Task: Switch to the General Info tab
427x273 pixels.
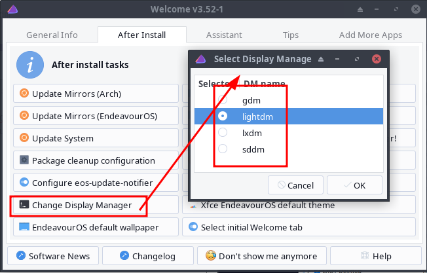Action: click(x=52, y=35)
